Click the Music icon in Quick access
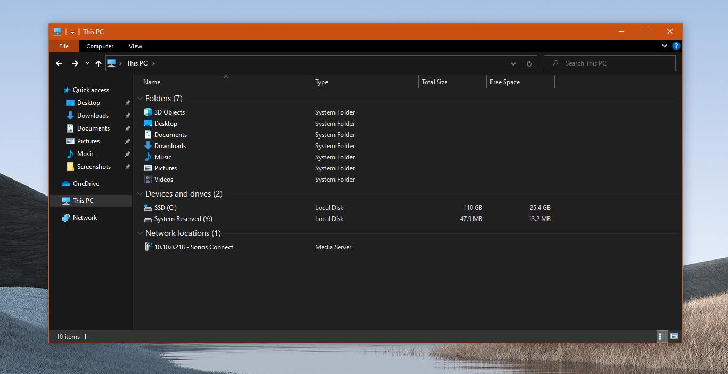The height and width of the screenshot is (374, 728). [70, 154]
